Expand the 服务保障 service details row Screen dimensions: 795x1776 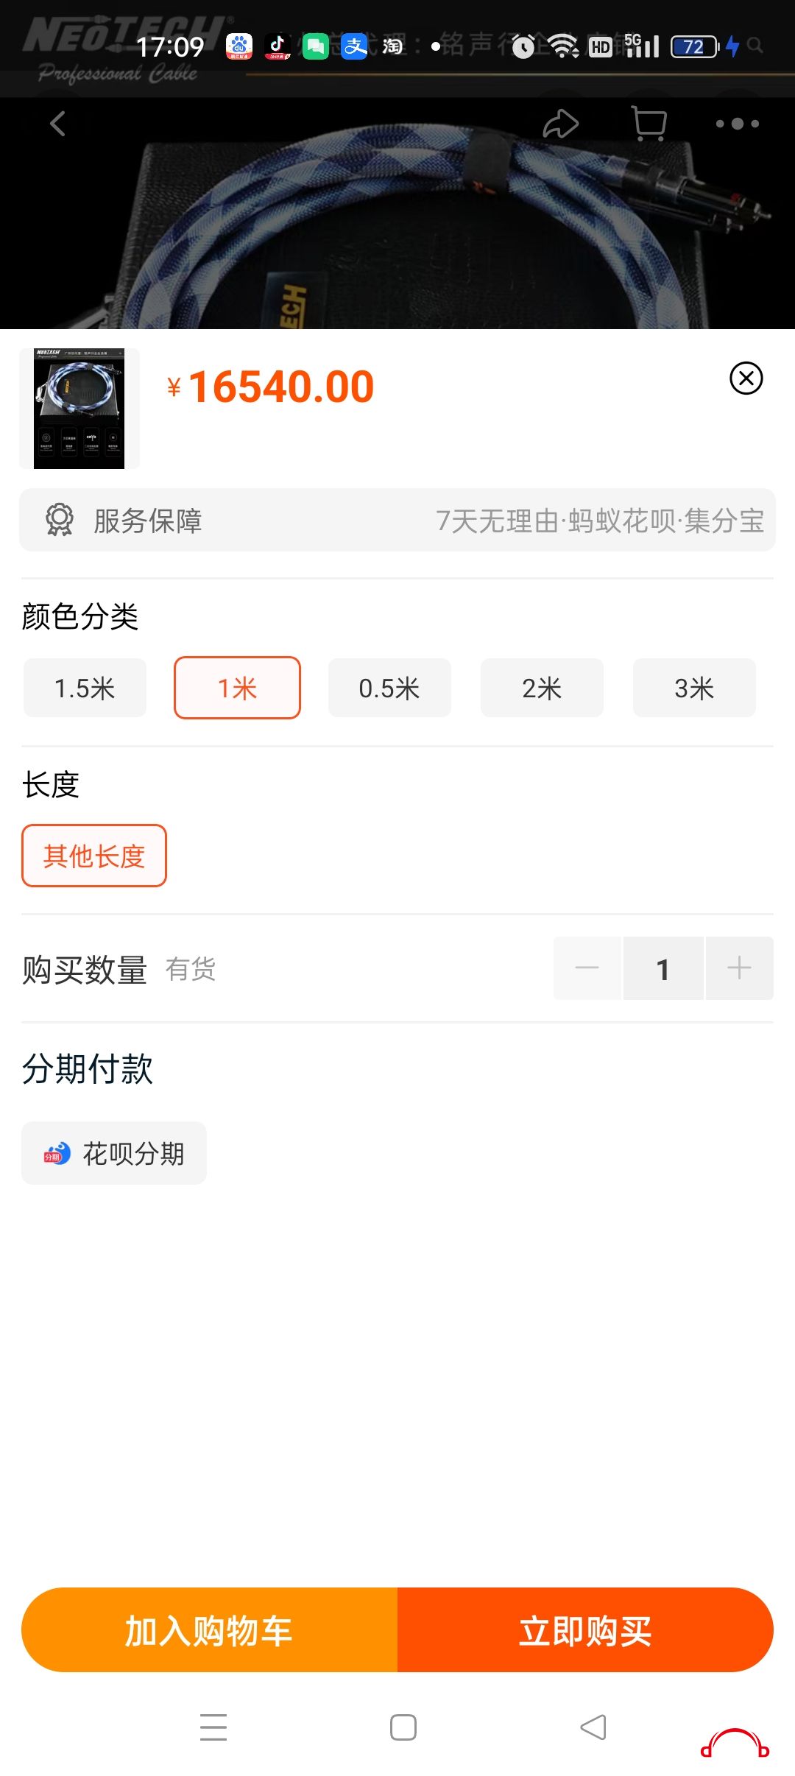[x=397, y=520]
